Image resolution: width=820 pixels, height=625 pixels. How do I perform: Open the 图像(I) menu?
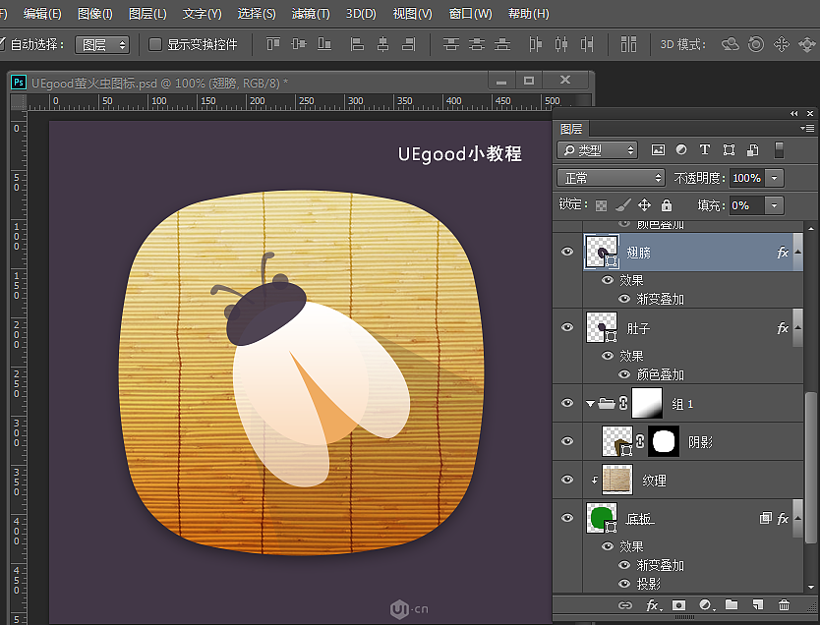[x=95, y=14]
